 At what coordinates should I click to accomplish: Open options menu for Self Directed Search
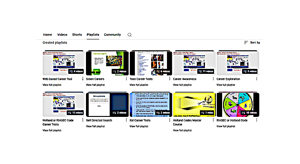[126, 120]
